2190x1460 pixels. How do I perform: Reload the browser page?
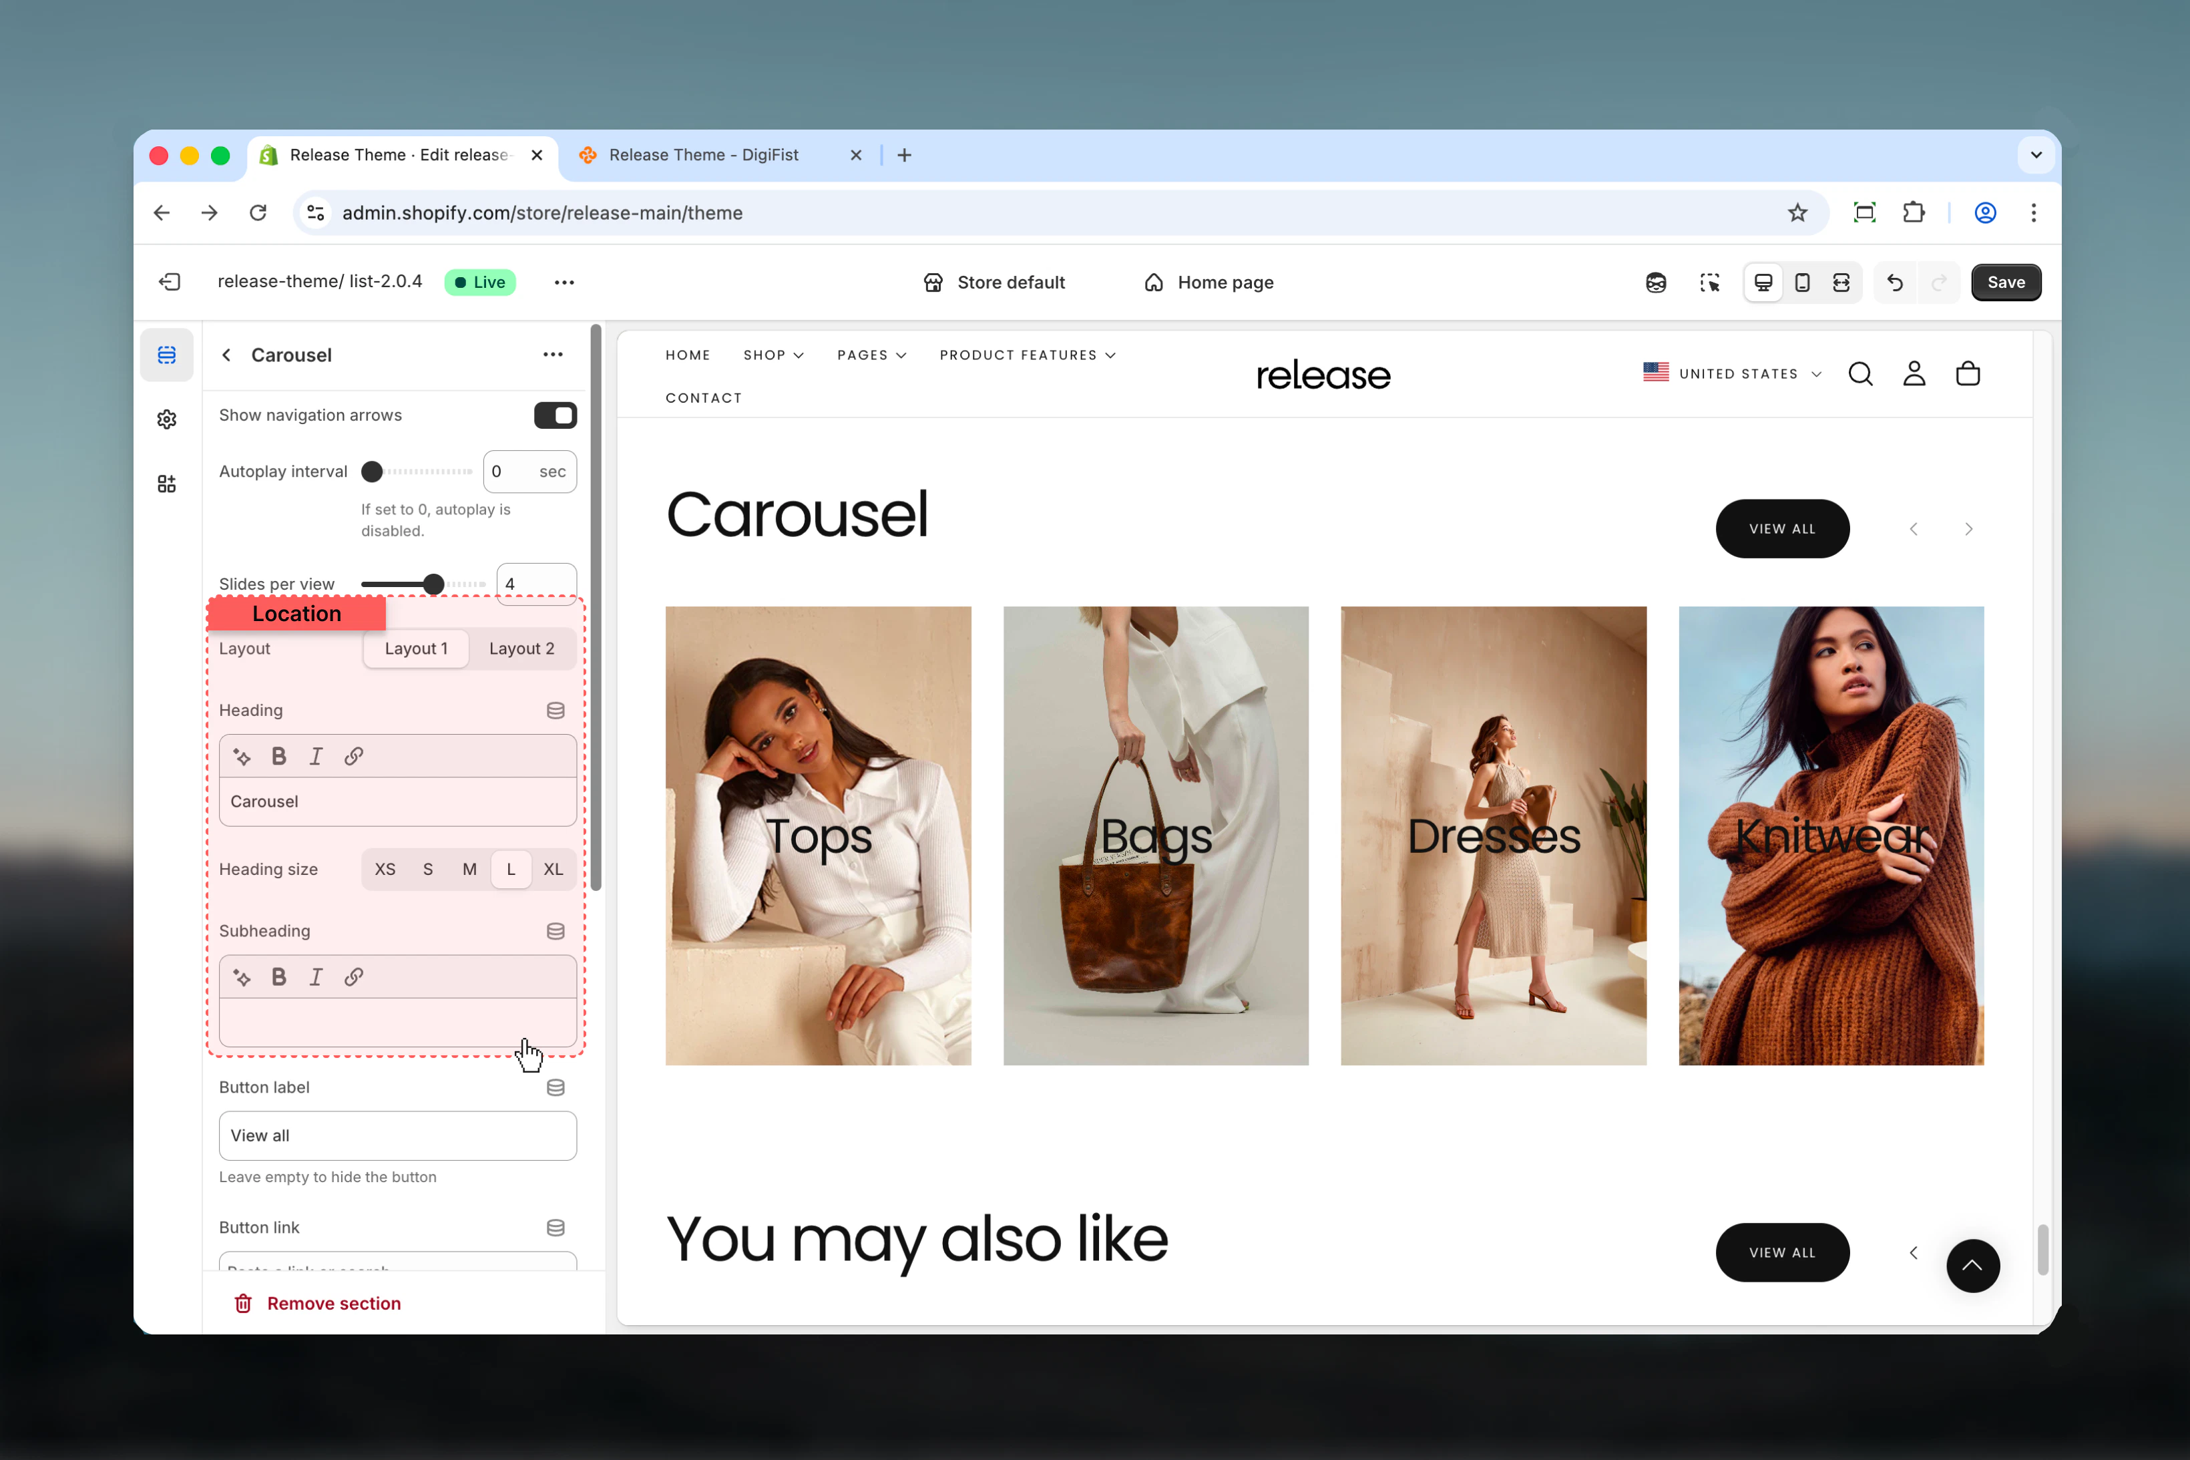pos(258,212)
